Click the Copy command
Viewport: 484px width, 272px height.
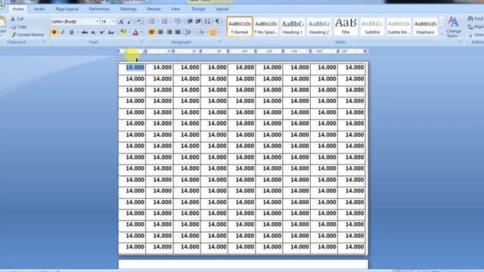[x=18, y=27]
